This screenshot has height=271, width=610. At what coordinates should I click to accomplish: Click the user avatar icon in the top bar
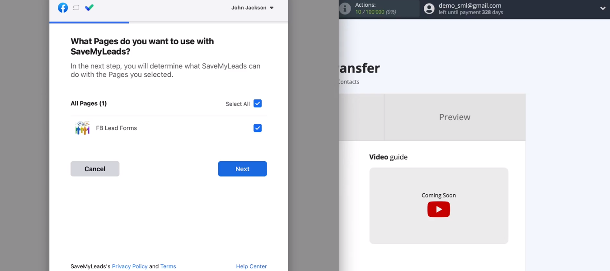coord(429,9)
